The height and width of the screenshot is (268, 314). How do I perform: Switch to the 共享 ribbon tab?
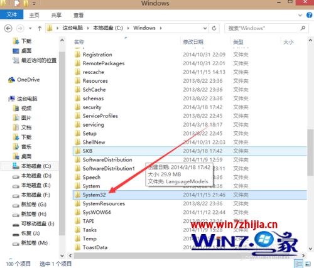click(x=57, y=15)
